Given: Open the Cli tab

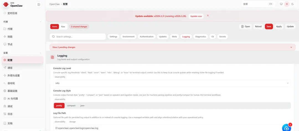Looking at the screenshot, I should [x=213, y=37].
